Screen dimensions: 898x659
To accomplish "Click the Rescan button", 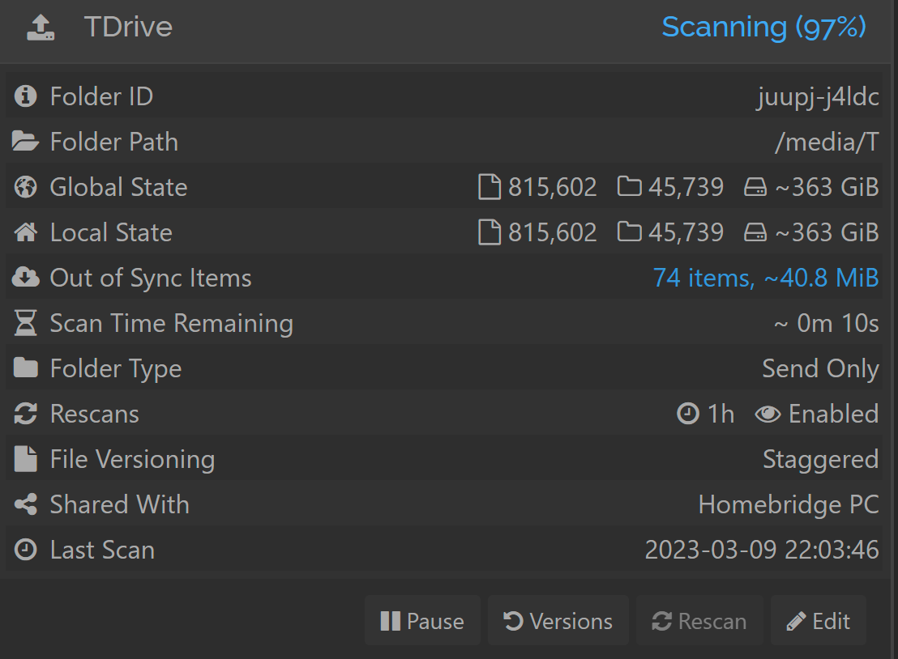I will (700, 621).
